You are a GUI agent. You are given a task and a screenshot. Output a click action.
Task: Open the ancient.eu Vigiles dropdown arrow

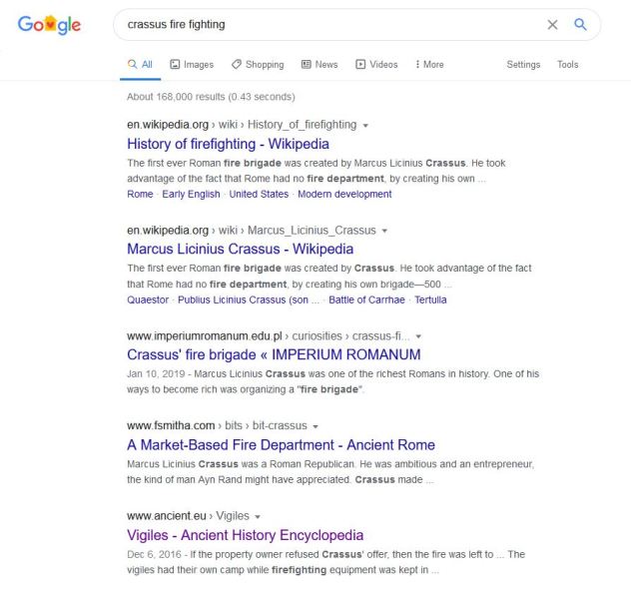point(258,517)
